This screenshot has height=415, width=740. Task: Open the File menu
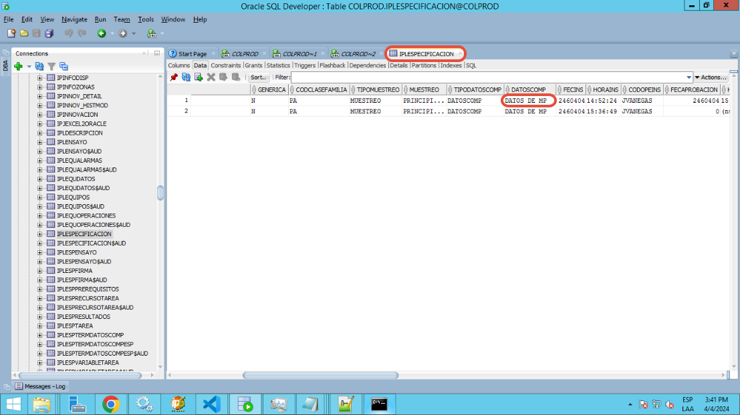tap(9, 19)
